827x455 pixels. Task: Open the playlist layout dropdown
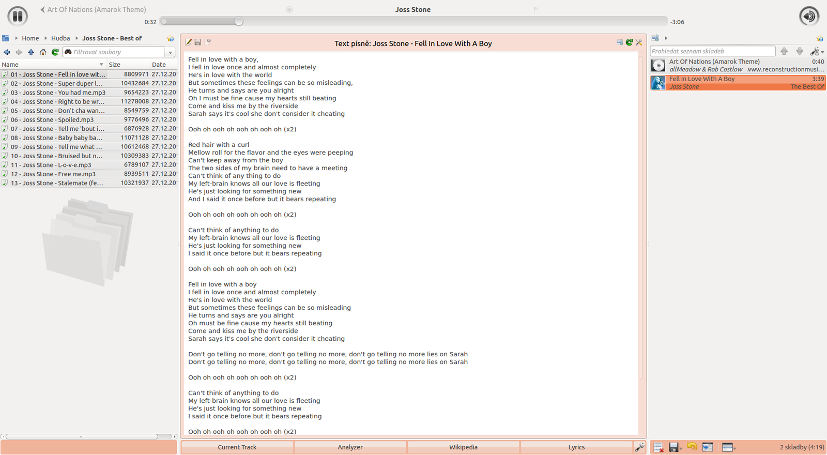729,447
